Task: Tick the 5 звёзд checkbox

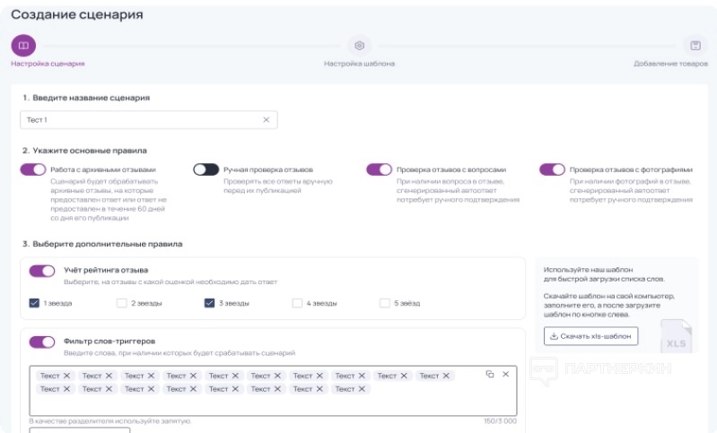Action: pyautogui.click(x=386, y=303)
